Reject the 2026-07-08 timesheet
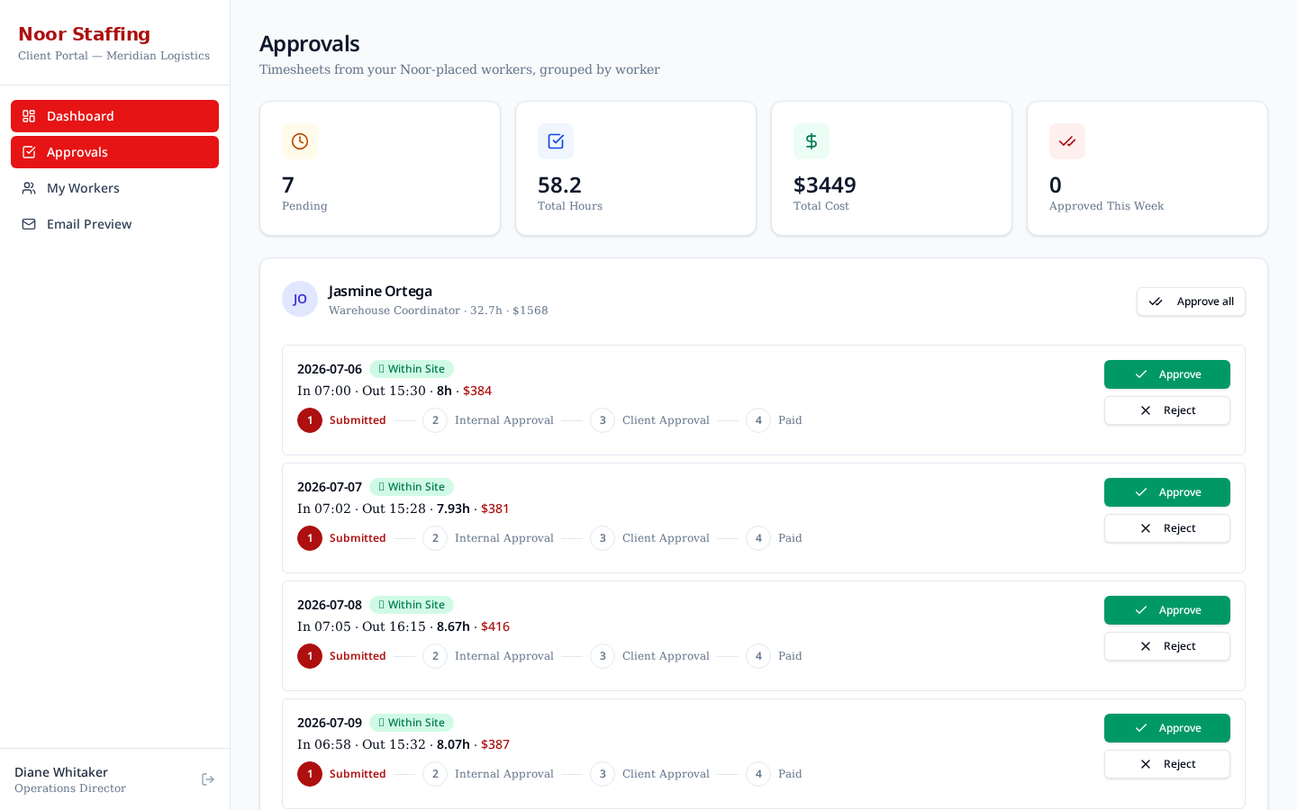Viewport: 1297px width, 810px height. click(x=1167, y=646)
